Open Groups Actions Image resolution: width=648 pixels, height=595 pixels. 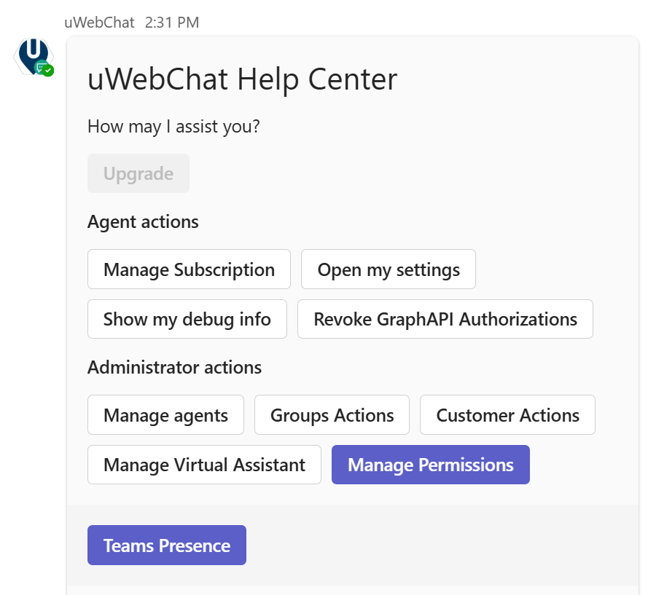tap(332, 414)
